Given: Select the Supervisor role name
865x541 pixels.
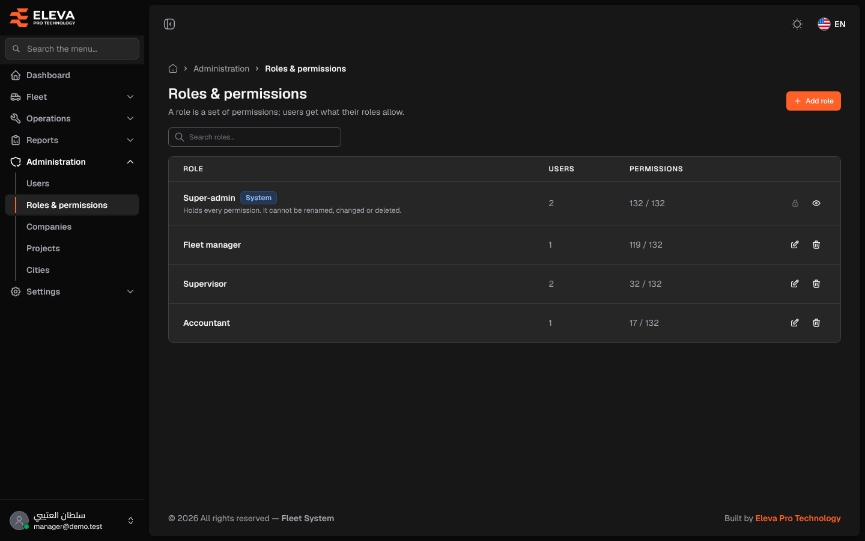Looking at the screenshot, I should (x=205, y=284).
